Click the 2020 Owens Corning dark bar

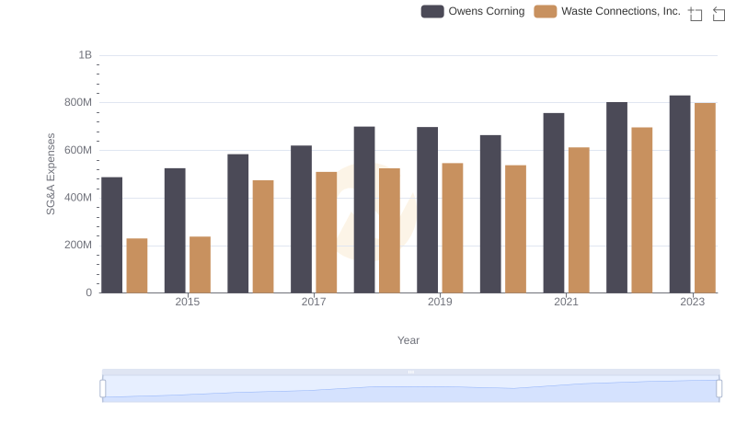pyautogui.click(x=490, y=214)
